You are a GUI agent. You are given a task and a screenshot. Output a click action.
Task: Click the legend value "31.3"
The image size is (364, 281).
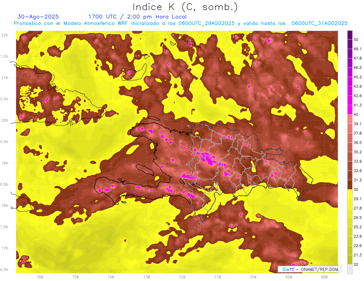pyautogui.click(x=358, y=180)
